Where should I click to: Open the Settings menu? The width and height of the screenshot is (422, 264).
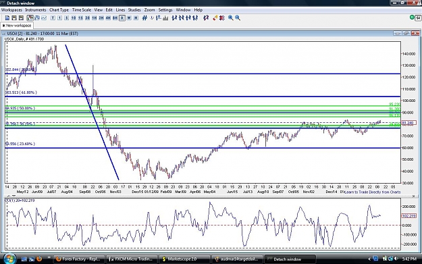pyautogui.click(x=165, y=10)
